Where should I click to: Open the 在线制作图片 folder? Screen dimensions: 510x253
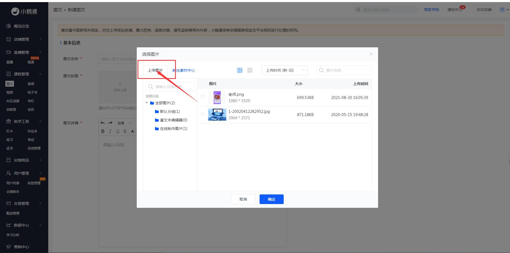tap(173, 129)
